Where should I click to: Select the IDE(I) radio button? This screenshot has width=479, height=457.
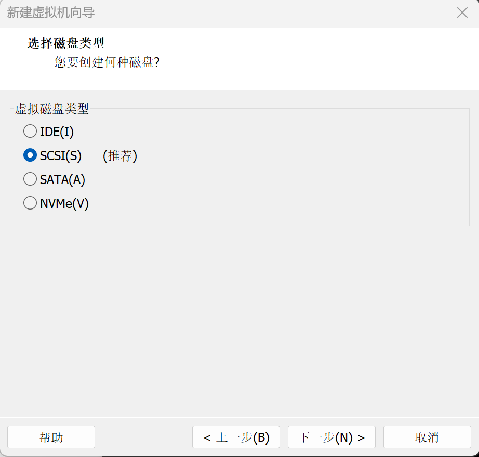point(30,131)
